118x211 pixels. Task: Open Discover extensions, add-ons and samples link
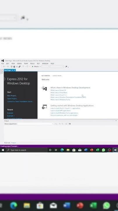tap(64, 115)
